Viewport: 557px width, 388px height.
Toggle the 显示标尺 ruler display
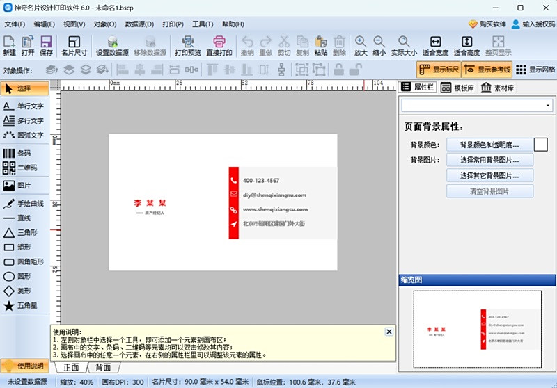coord(438,70)
